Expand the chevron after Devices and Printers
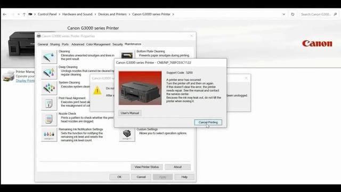This screenshot has height=192, width=341. 129,14
